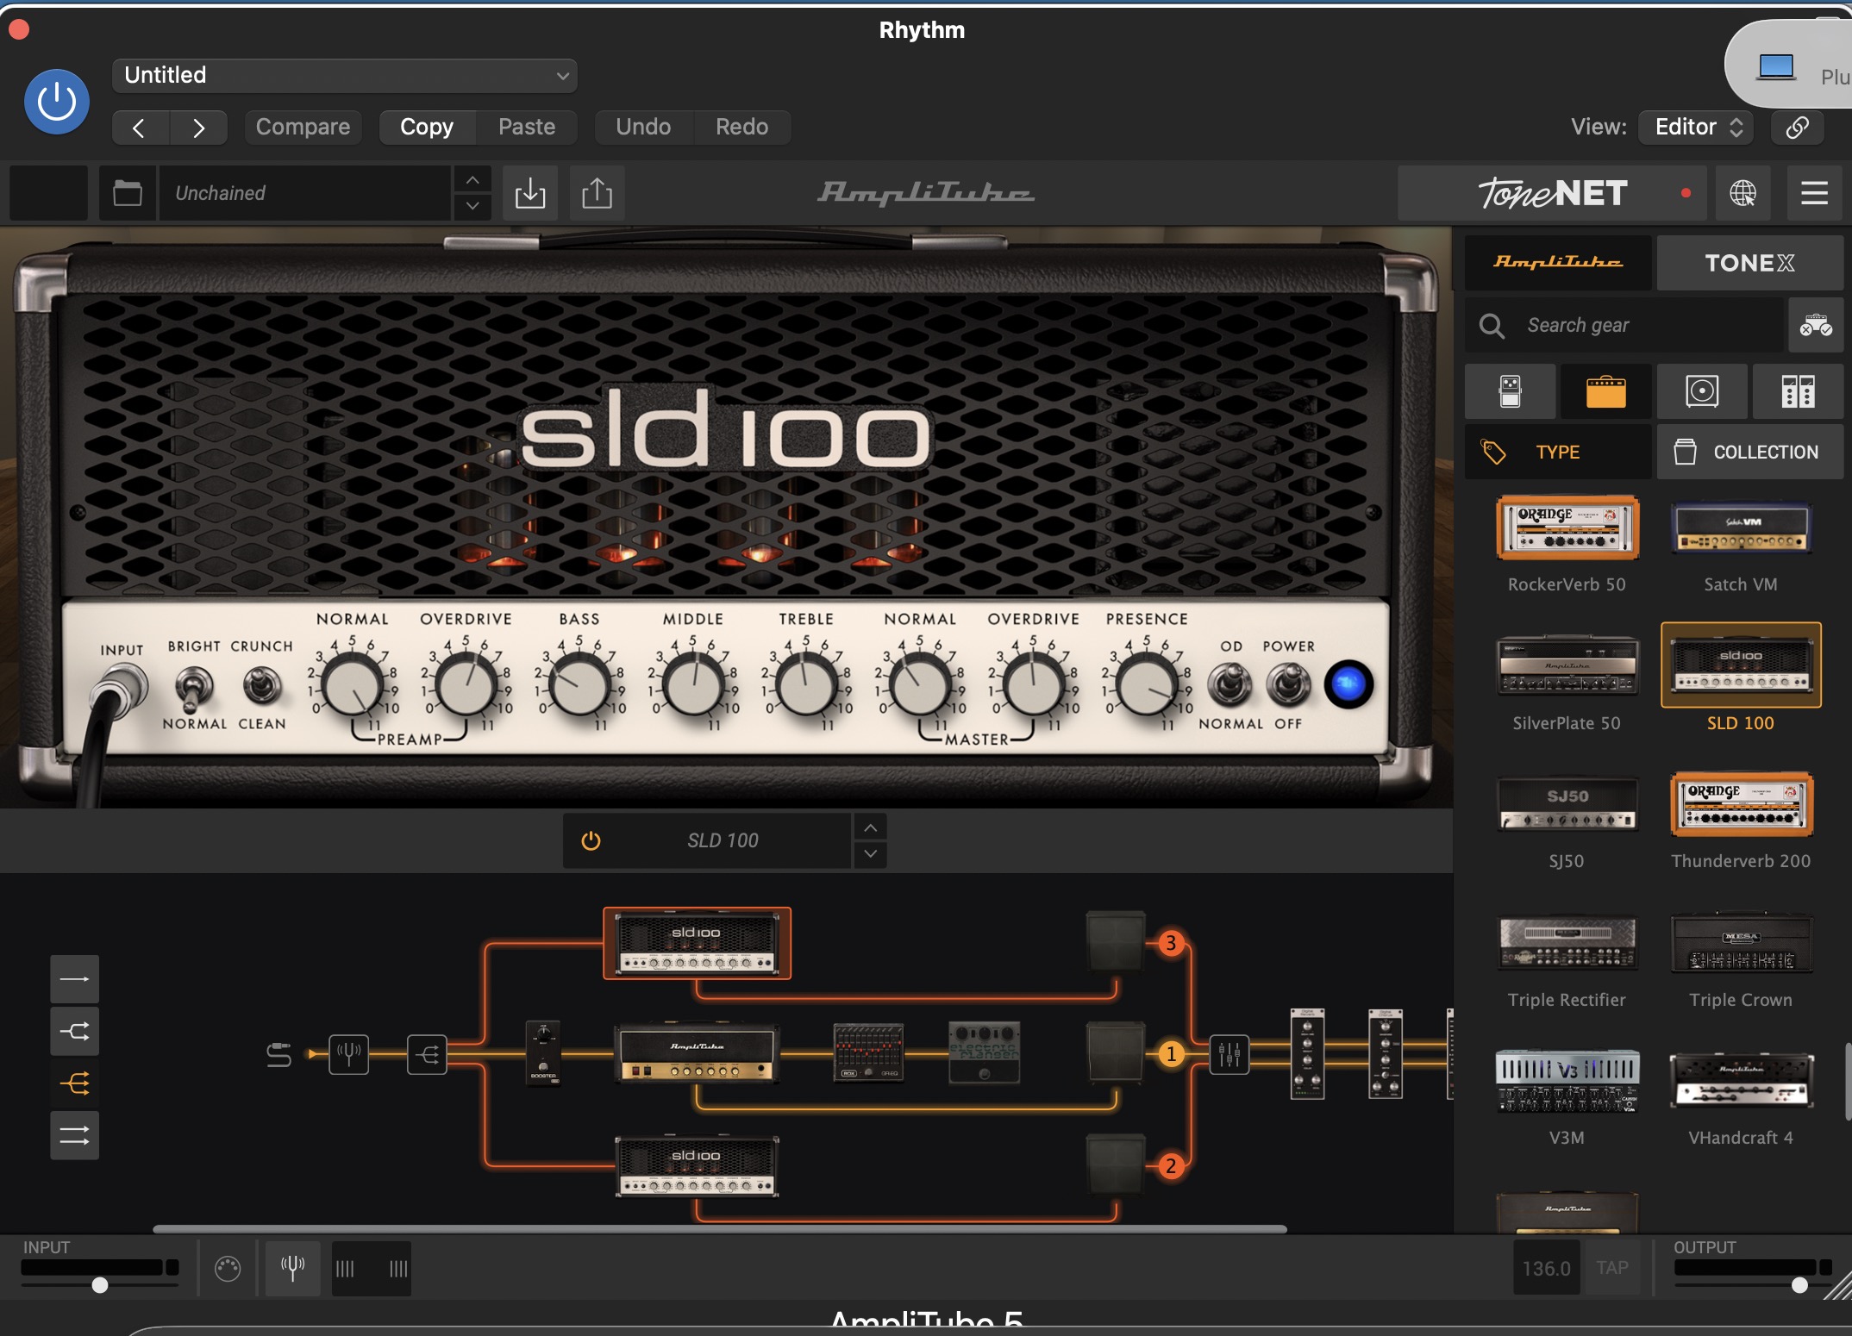1852x1336 pixels.
Task: Switch to the COLLECTION filter tab
Action: coord(1749,452)
